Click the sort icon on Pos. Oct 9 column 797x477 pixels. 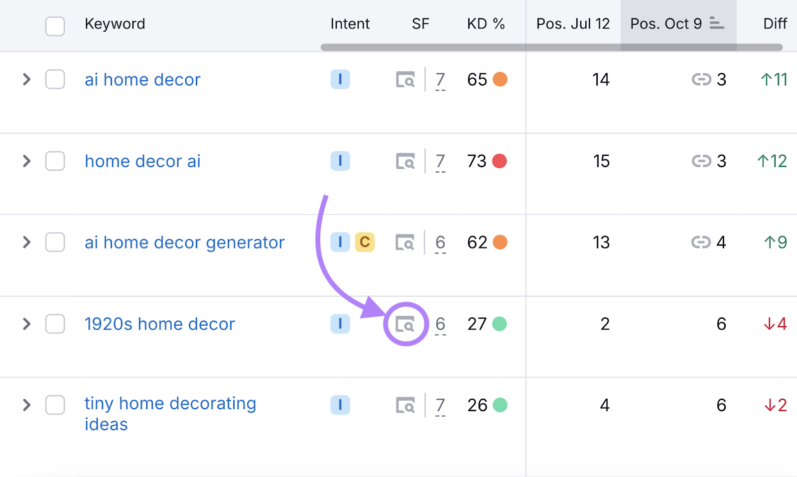(x=716, y=23)
